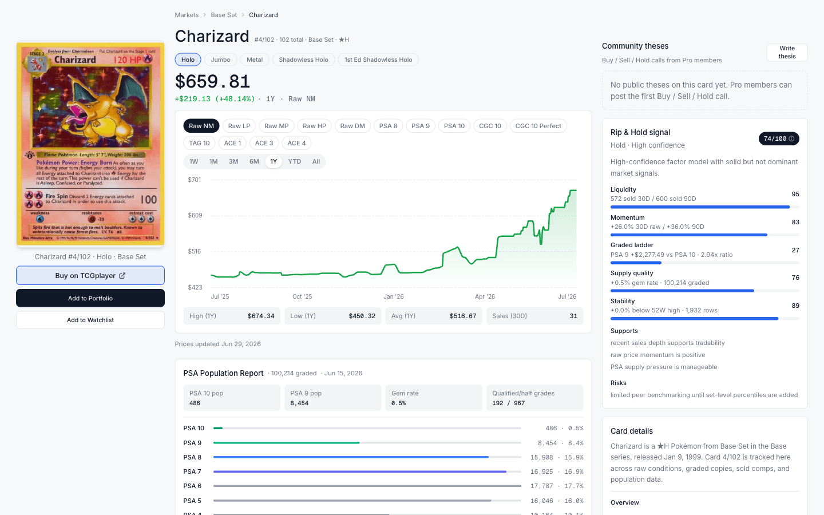Set the chart range to 6M
This screenshot has width=824, height=515.
tap(254, 161)
